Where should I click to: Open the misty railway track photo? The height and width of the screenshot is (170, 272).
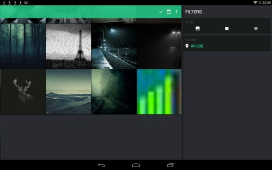point(114,92)
